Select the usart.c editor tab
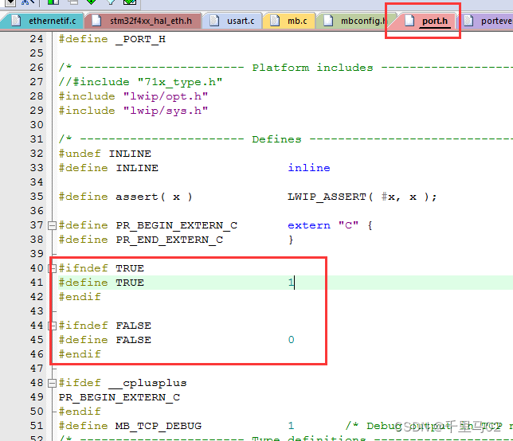Screen dimensions: 513x441 point(232,21)
